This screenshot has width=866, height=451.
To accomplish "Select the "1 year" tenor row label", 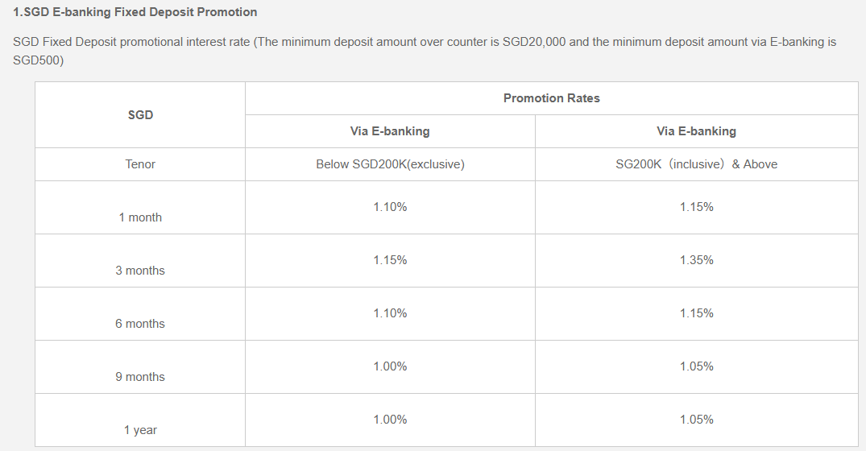I will coord(140,430).
